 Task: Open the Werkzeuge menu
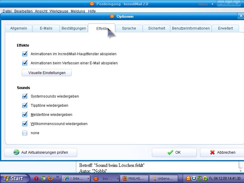[x=59, y=11]
